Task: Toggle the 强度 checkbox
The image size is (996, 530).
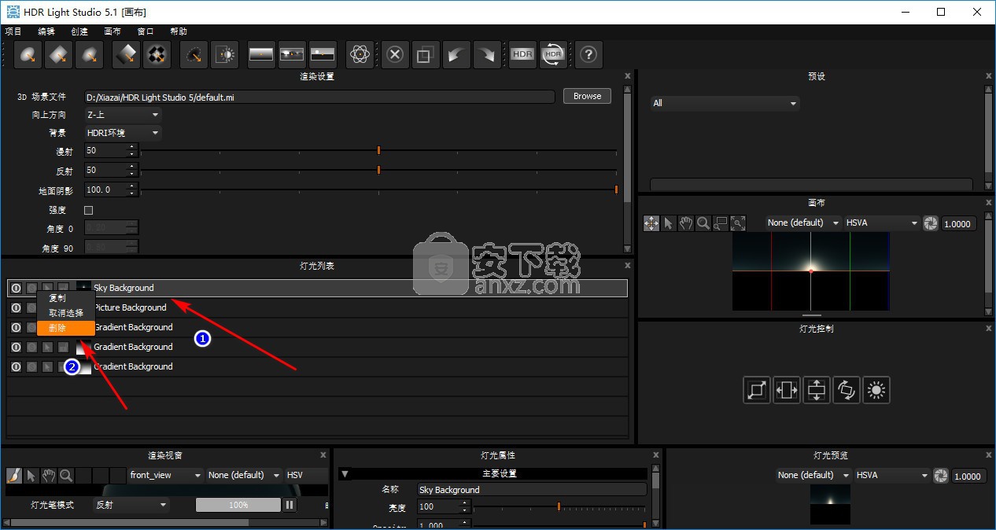Action: tap(88, 210)
